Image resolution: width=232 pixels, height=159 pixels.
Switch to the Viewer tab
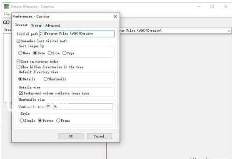pyautogui.click(x=36, y=25)
